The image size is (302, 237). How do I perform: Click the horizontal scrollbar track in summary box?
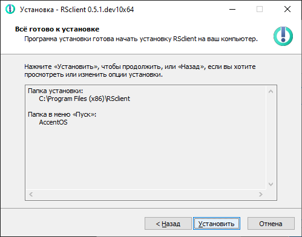tap(146, 194)
